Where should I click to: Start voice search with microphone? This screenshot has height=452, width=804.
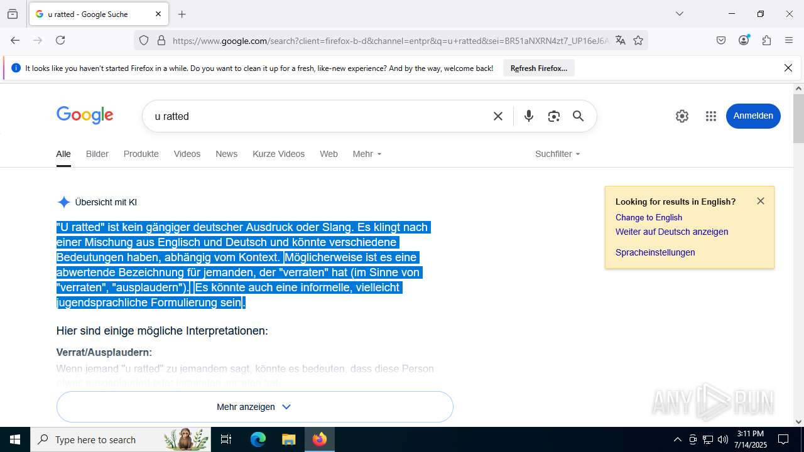pyautogui.click(x=529, y=116)
